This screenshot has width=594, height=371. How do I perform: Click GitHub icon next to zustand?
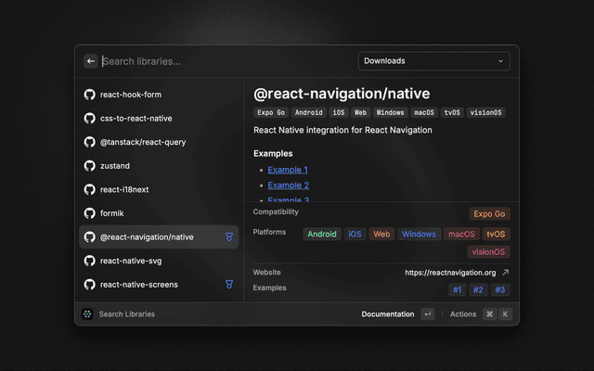point(90,165)
